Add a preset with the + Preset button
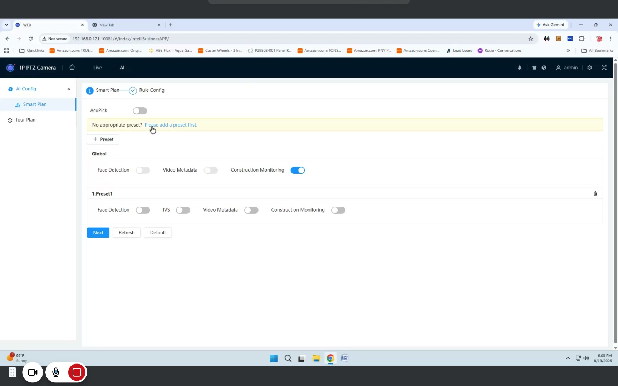 click(103, 139)
